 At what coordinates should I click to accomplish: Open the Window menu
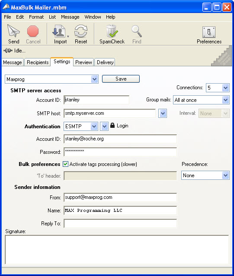click(93, 17)
